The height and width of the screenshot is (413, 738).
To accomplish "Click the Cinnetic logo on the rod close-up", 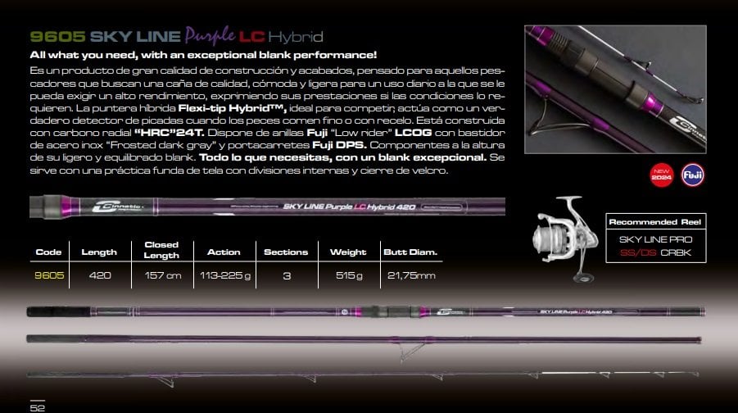I will 118,206.
